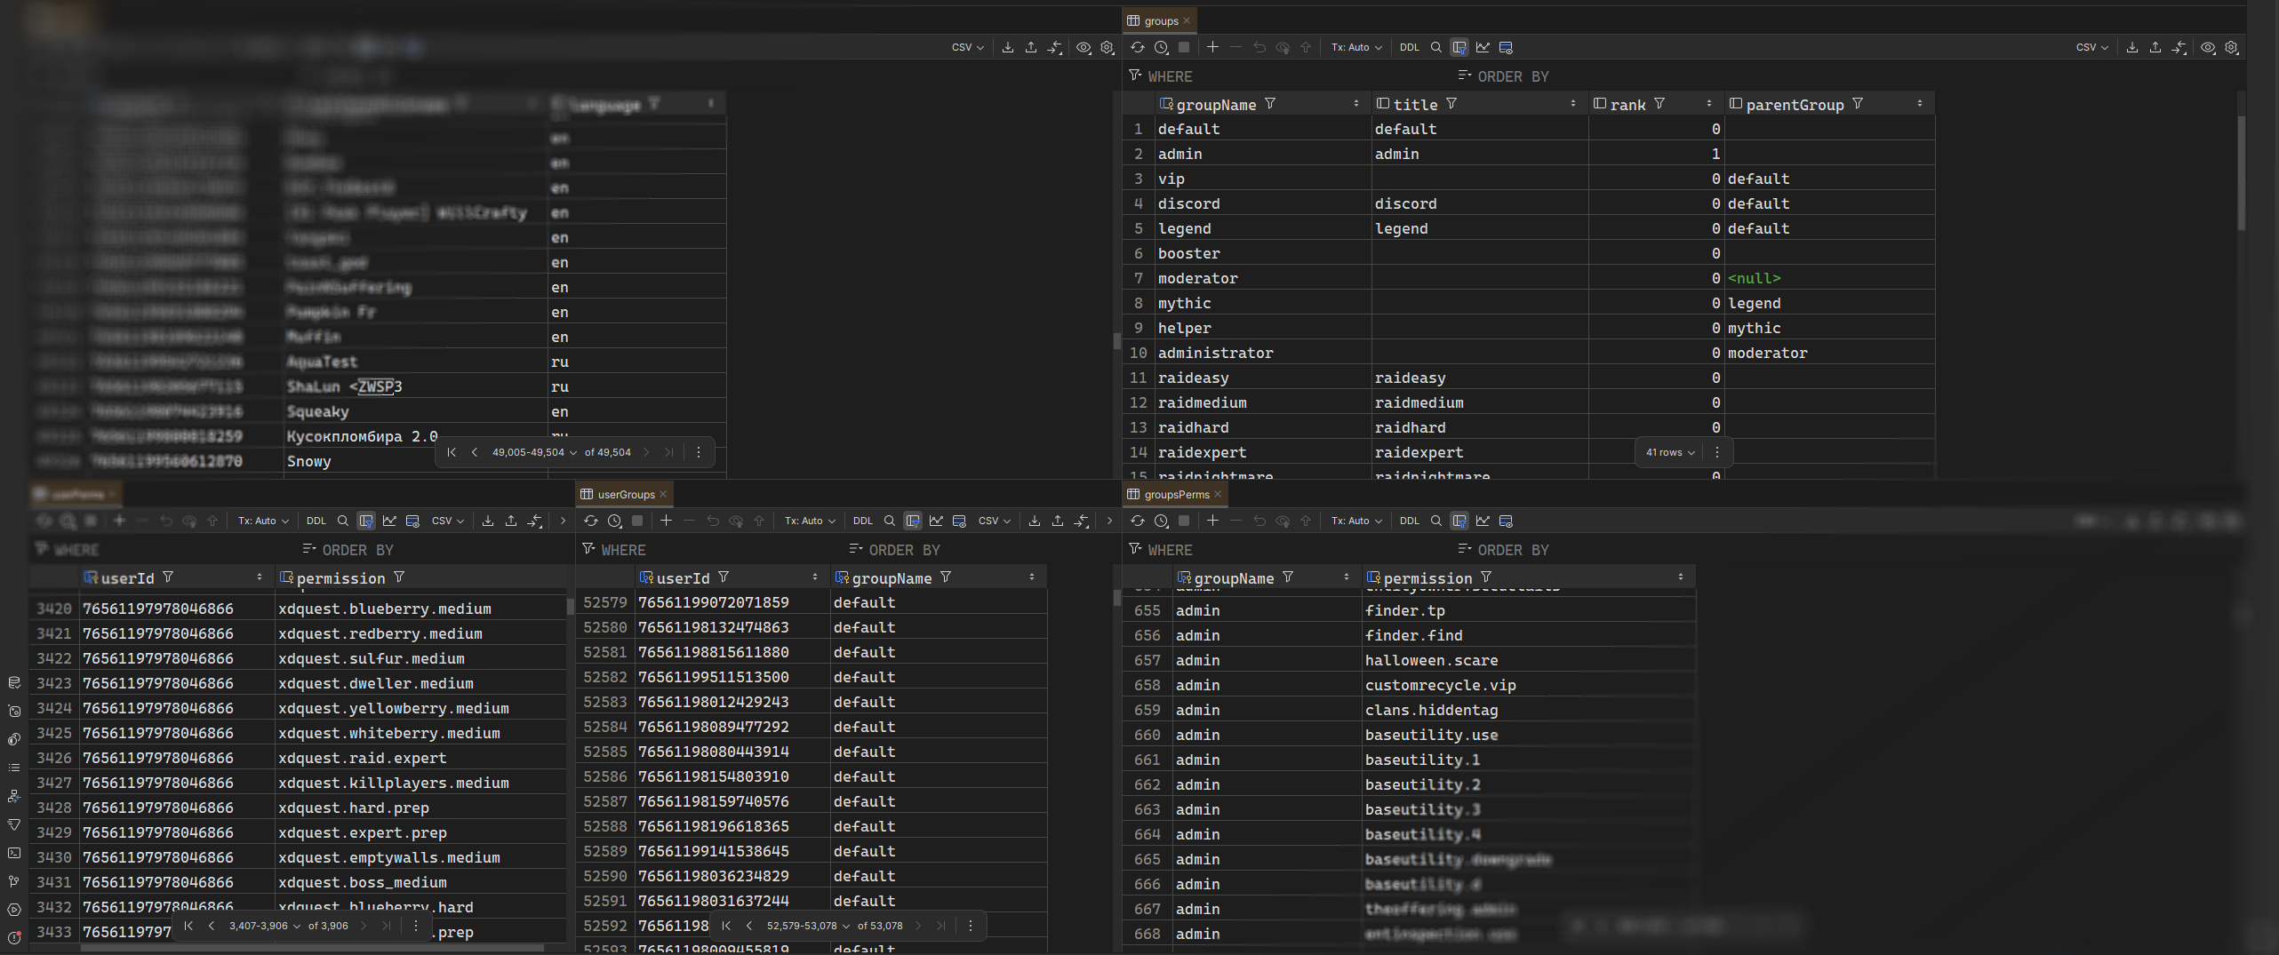Open Tx: Auto dropdown in userPerms toolbar
Viewport: 2279px width, 955px height.
click(x=263, y=521)
